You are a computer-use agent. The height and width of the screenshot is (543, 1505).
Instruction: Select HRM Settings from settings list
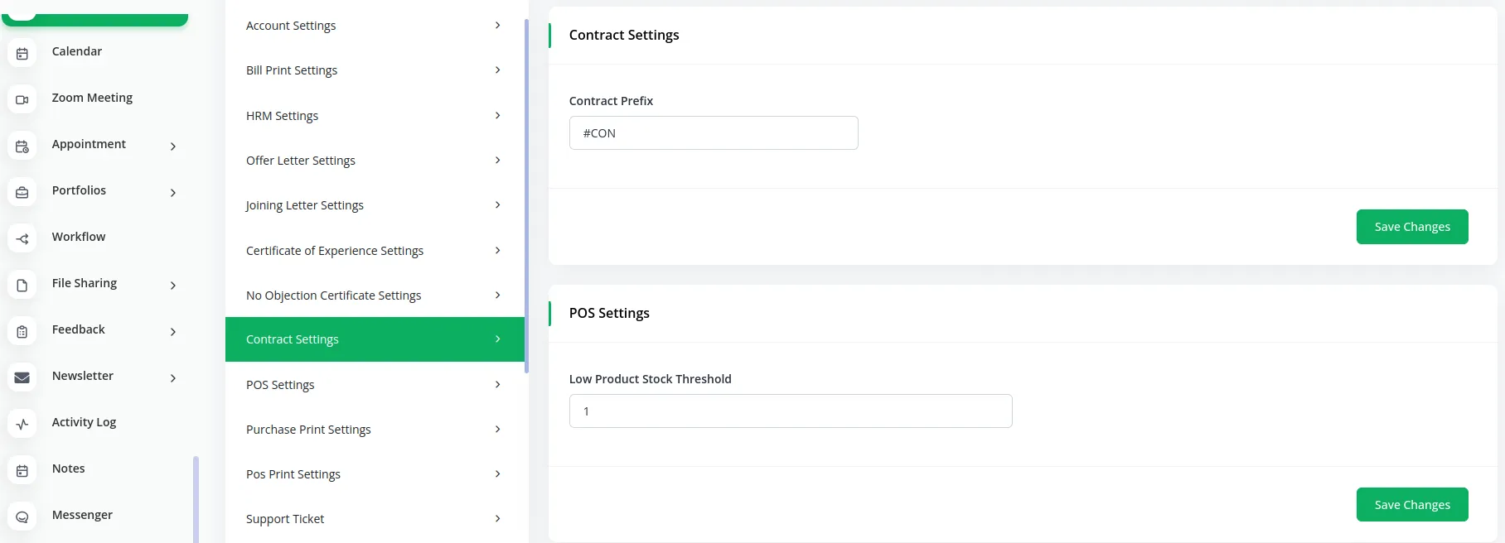[374, 116]
